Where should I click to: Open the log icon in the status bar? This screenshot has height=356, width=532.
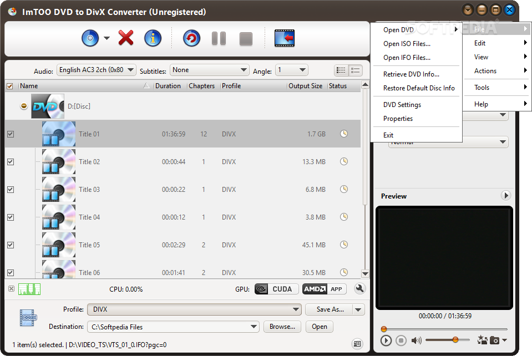(x=357, y=344)
